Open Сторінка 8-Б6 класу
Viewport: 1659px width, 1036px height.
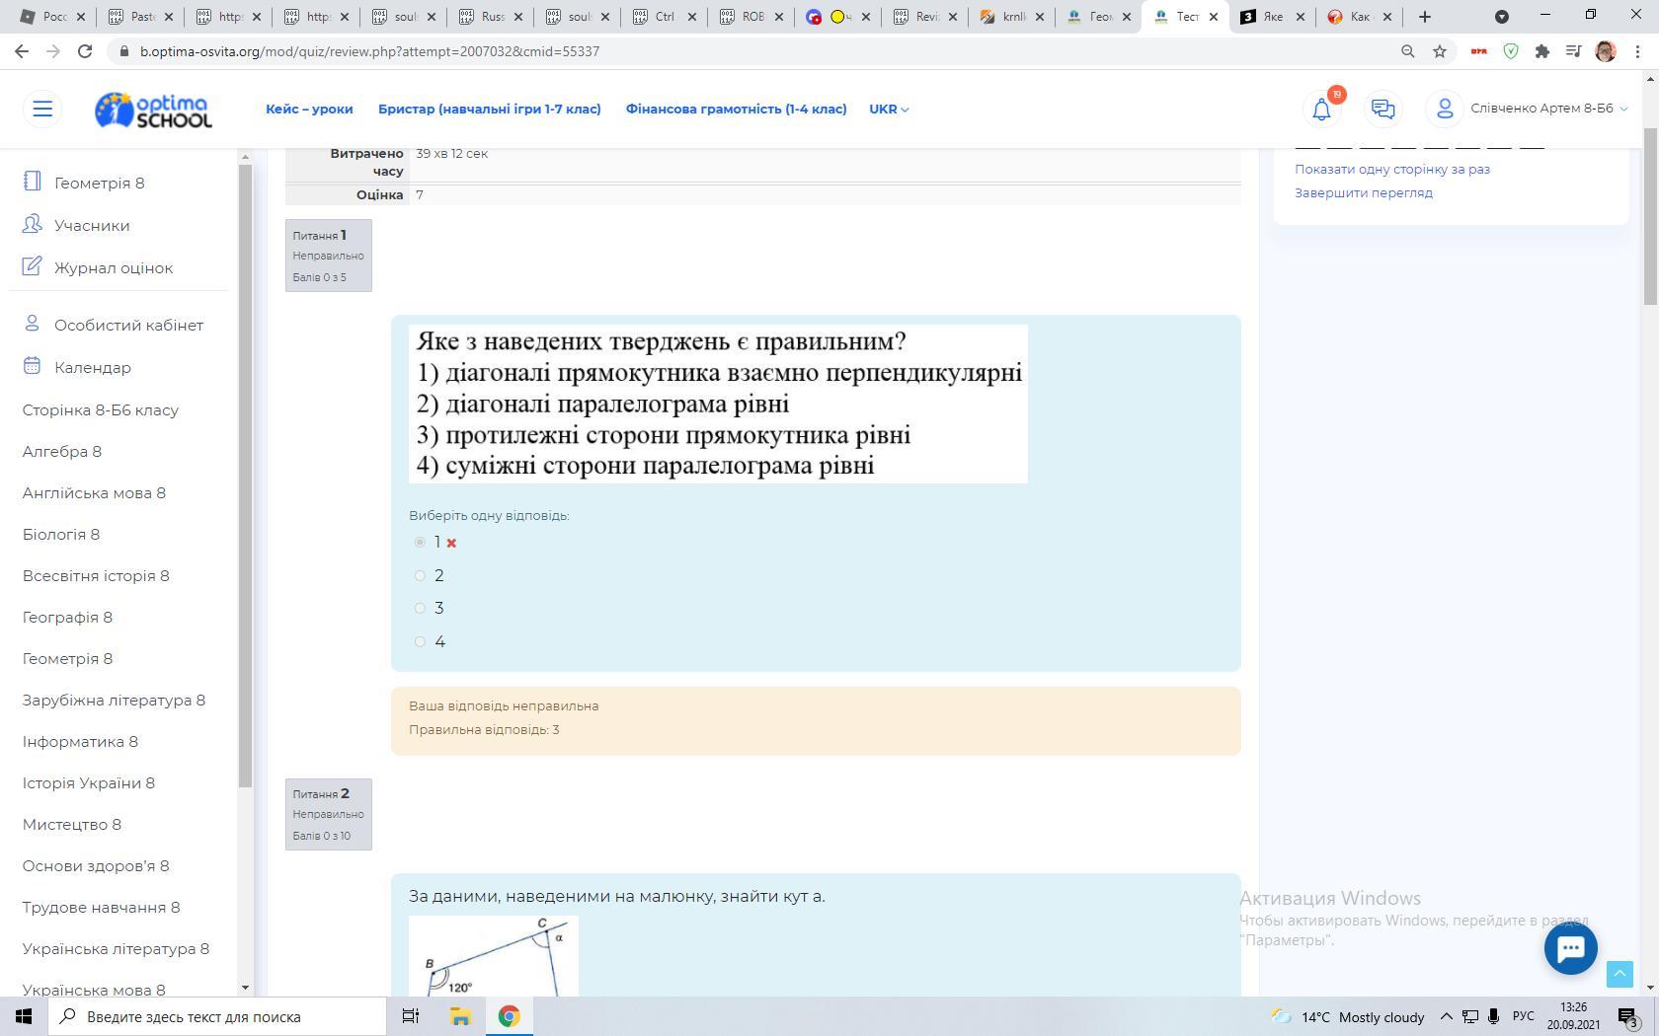click(101, 410)
